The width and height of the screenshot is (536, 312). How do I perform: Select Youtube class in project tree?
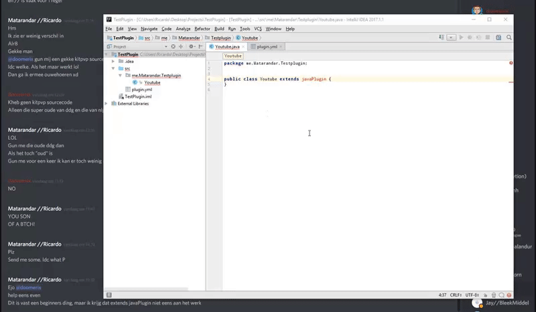[152, 82]
